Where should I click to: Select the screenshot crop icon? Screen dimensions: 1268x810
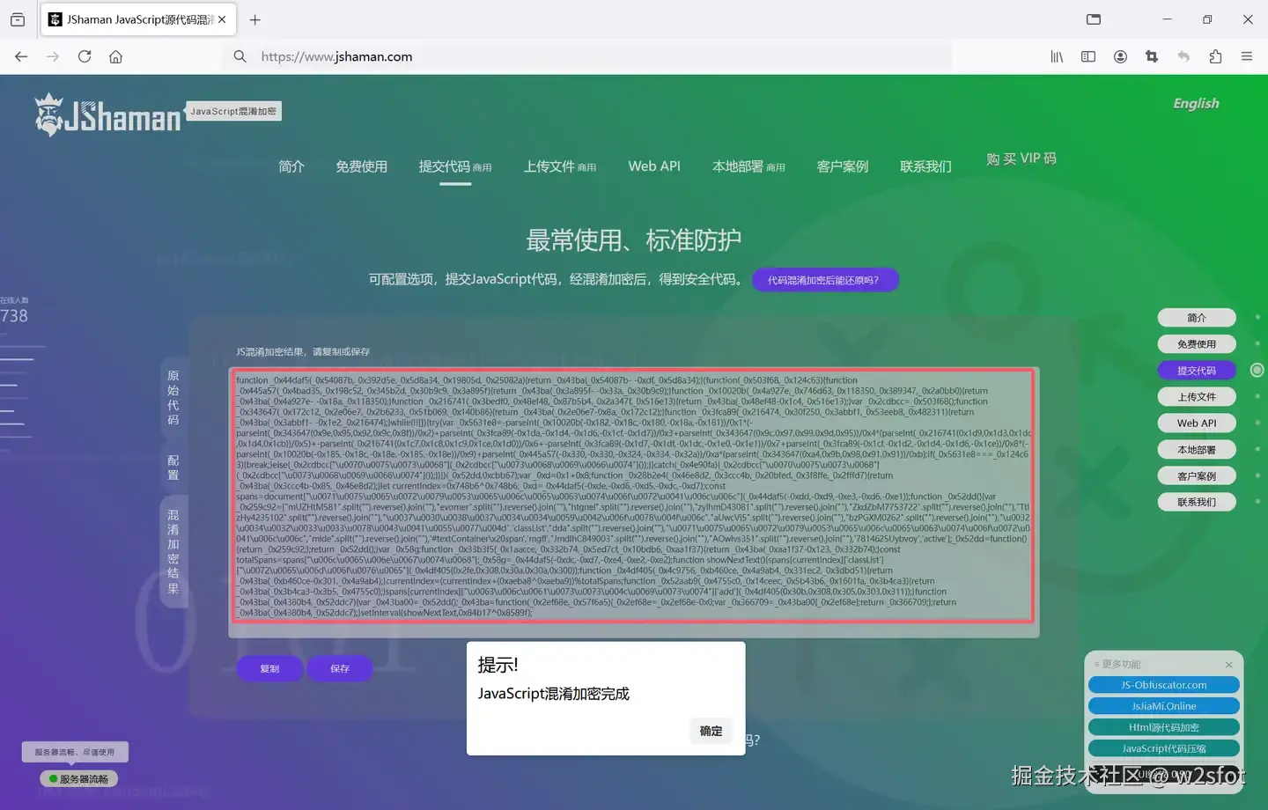(1152, 56)
